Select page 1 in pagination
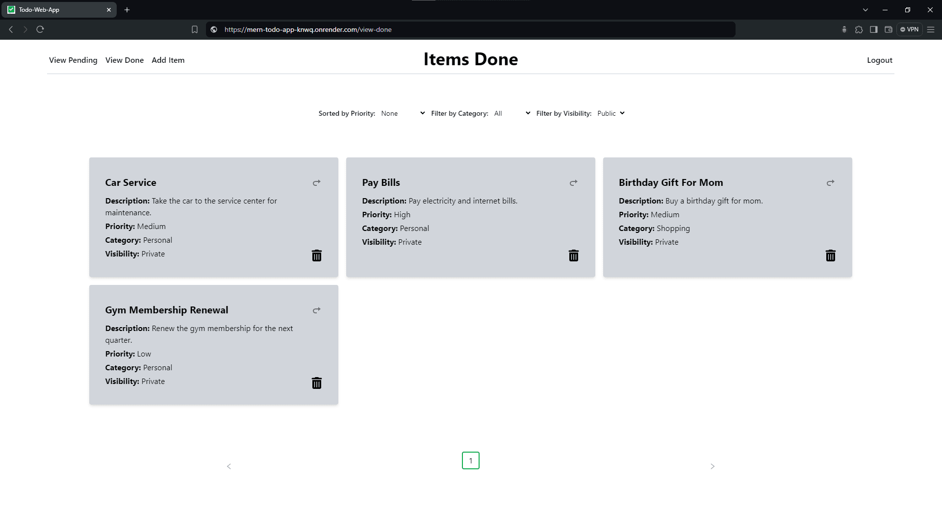This screenshot has height=510, width=942. pos(470,460)
